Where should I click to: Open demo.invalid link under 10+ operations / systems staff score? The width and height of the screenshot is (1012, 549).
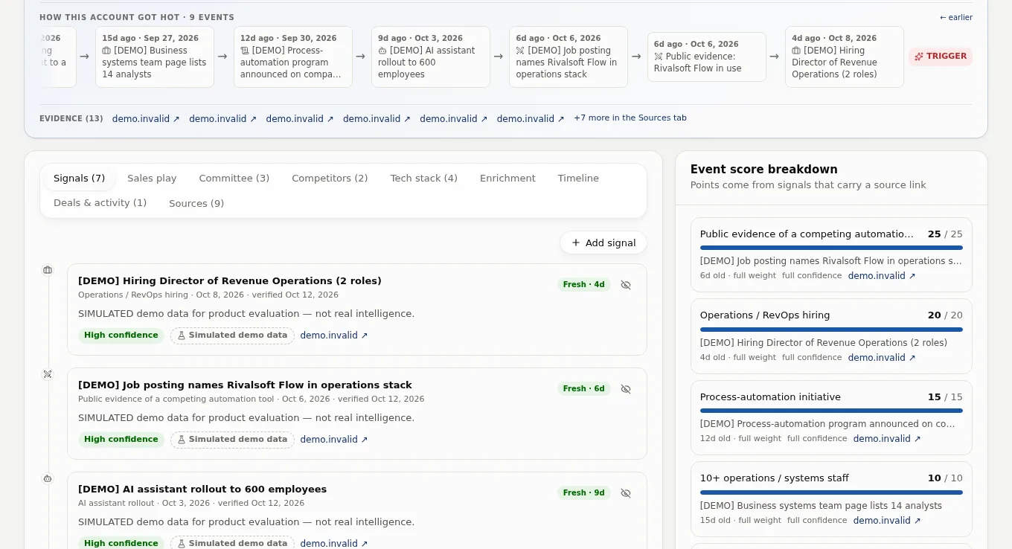coord(887,521)
